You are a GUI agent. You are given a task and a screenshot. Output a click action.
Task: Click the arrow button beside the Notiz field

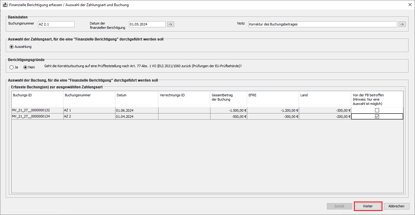(x=402, y=24)
